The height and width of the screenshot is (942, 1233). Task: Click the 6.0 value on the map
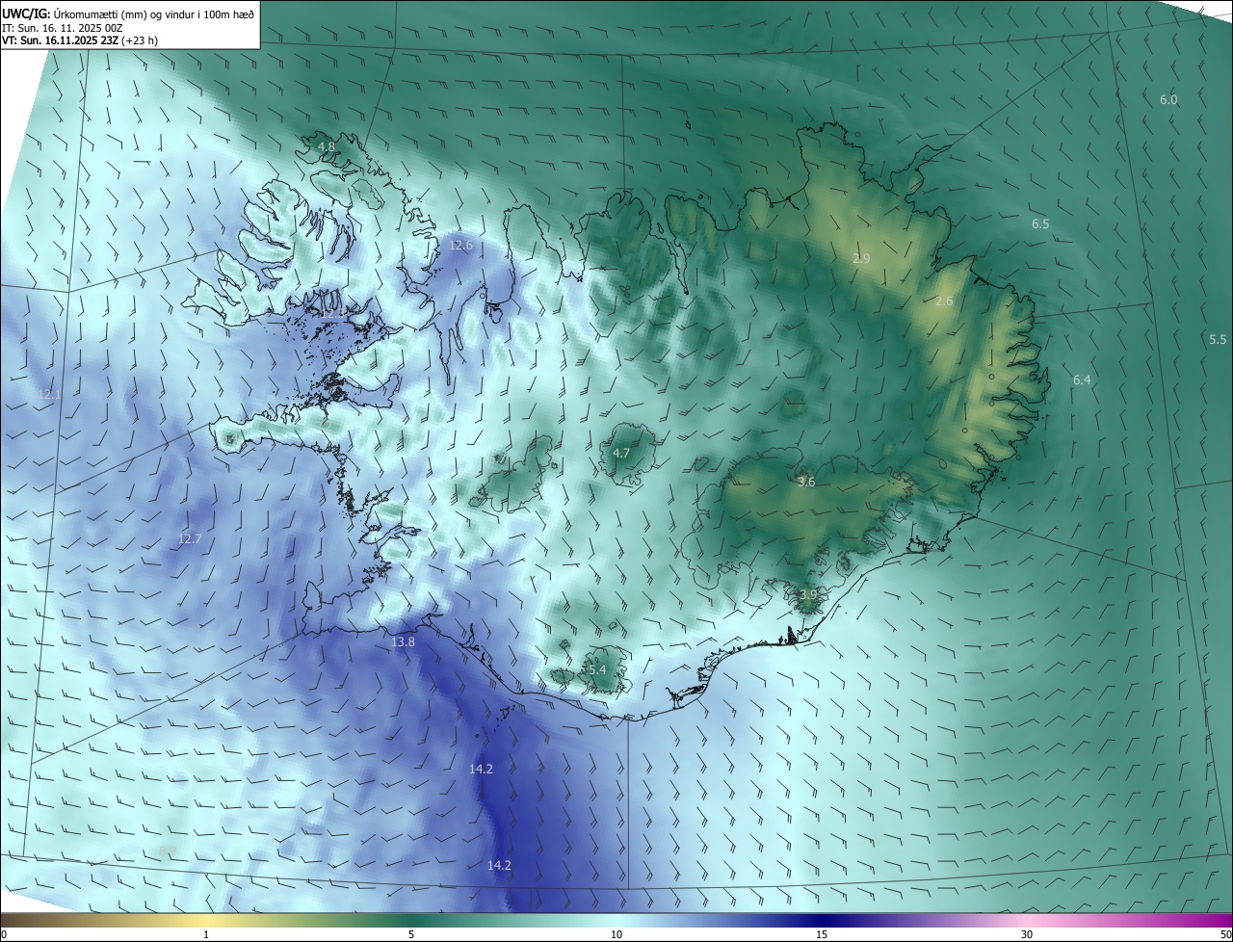1168,100
